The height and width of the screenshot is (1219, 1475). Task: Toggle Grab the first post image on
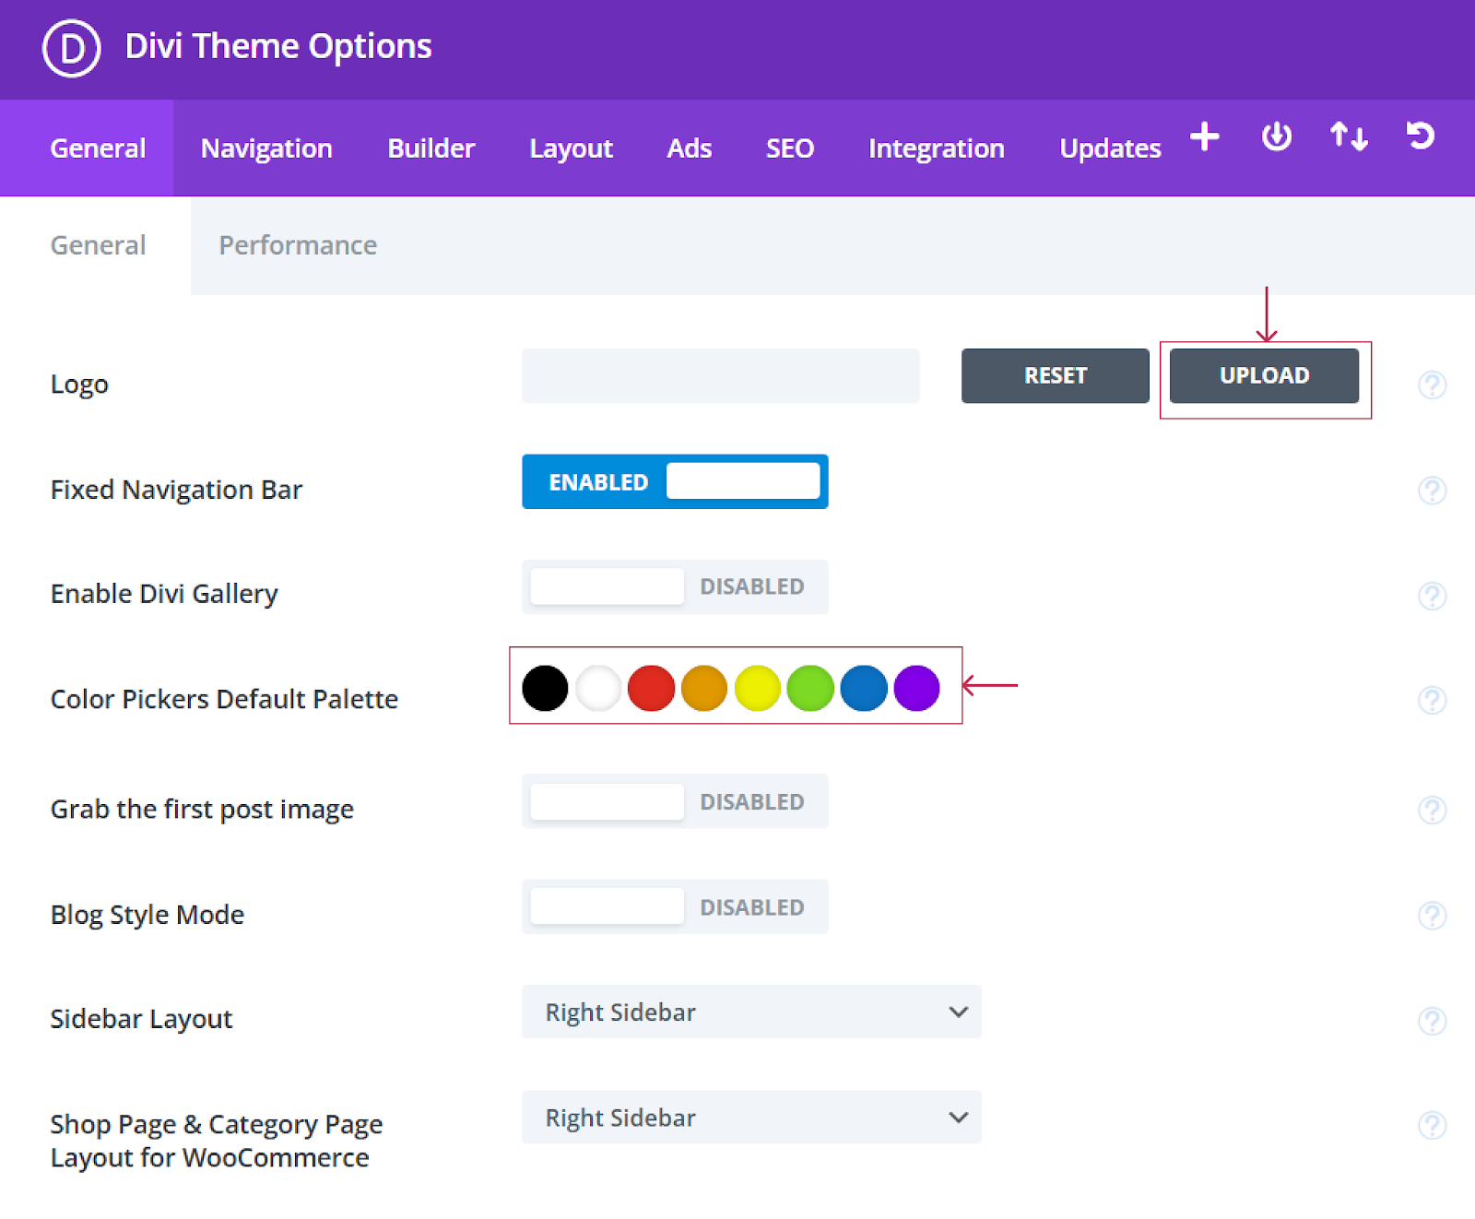[675, 801]
